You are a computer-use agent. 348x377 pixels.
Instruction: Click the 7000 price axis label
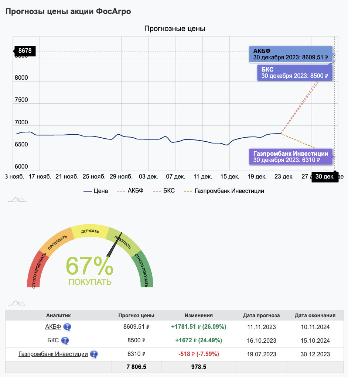pyautogui.click(x=21, y=122)
